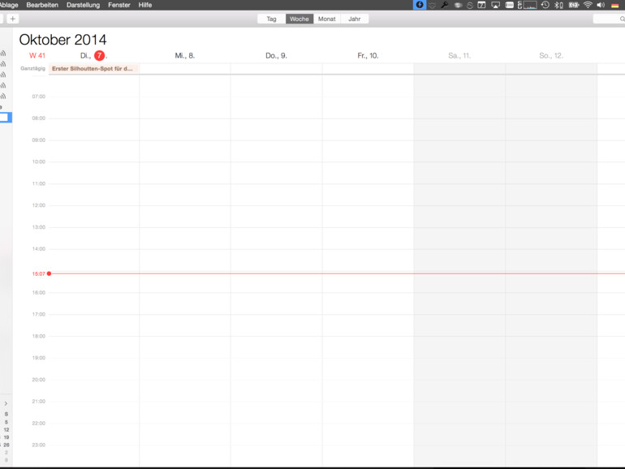
Task: Click the W 41 week number label
Action: [37, 55]
